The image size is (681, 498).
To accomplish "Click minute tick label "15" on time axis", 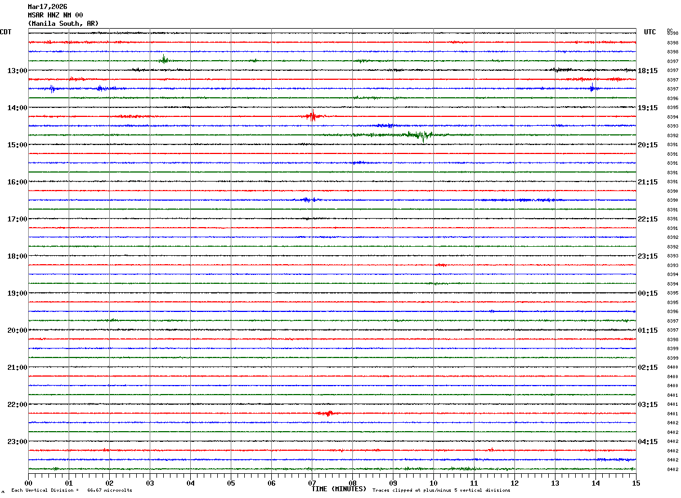I will coord(636,483).
